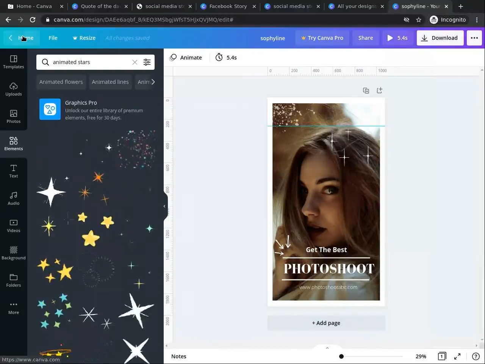Open the Folders panel
485x364 pixels.
click(x=14, y=280)
